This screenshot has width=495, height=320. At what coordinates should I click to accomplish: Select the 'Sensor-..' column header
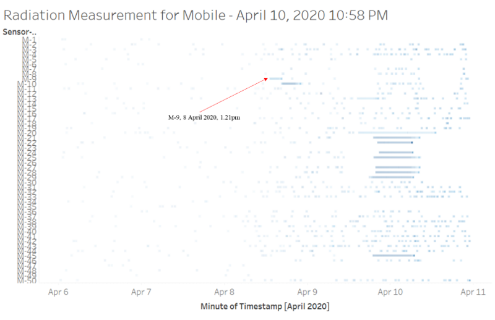coord(20,32)
